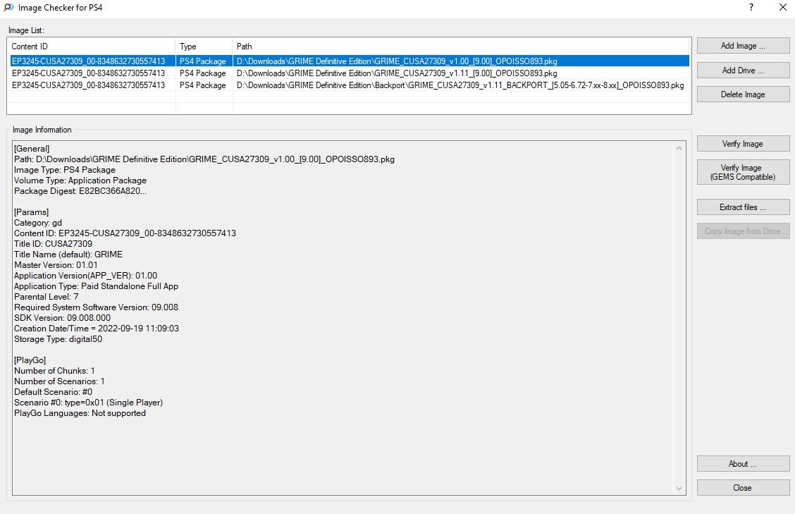The height and width of the screenshot is (514, 795).
Task: Select the v1.11 BACKPORT package row path
Action: (x=460, y=85)
